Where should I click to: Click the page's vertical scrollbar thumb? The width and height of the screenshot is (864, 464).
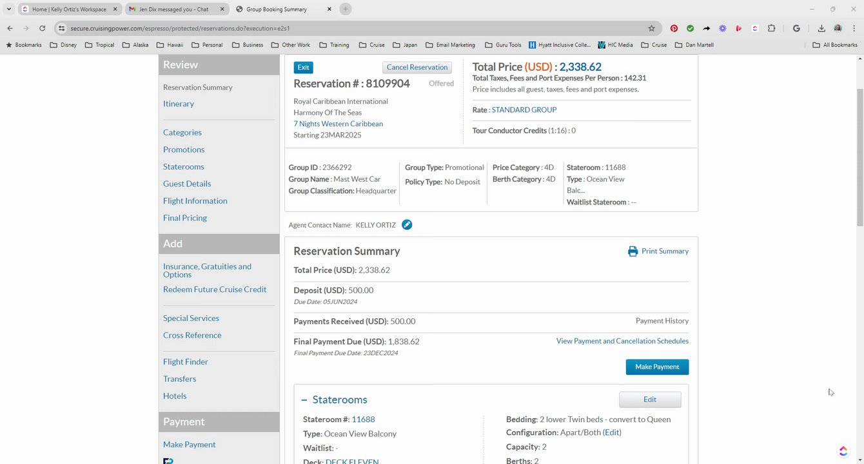tap(859, 155)
